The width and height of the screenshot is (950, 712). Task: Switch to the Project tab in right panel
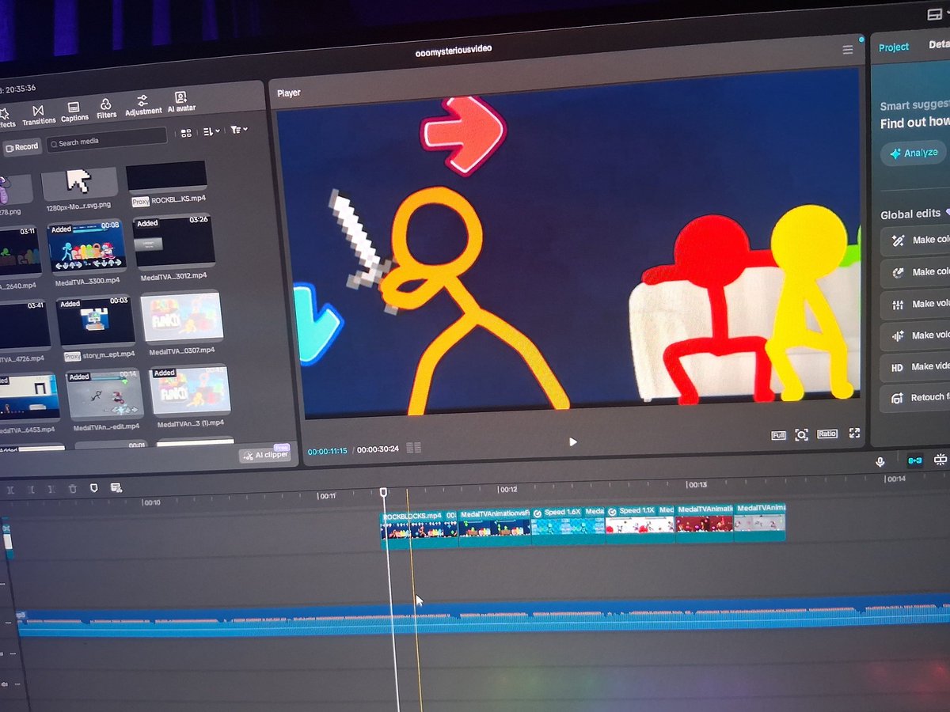point(893,47)
